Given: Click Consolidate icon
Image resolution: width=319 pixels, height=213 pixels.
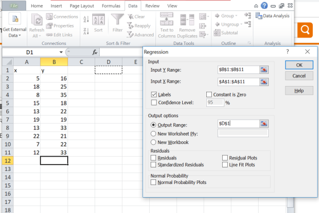Looking at the screenshot, I should (x=203, y=26).
